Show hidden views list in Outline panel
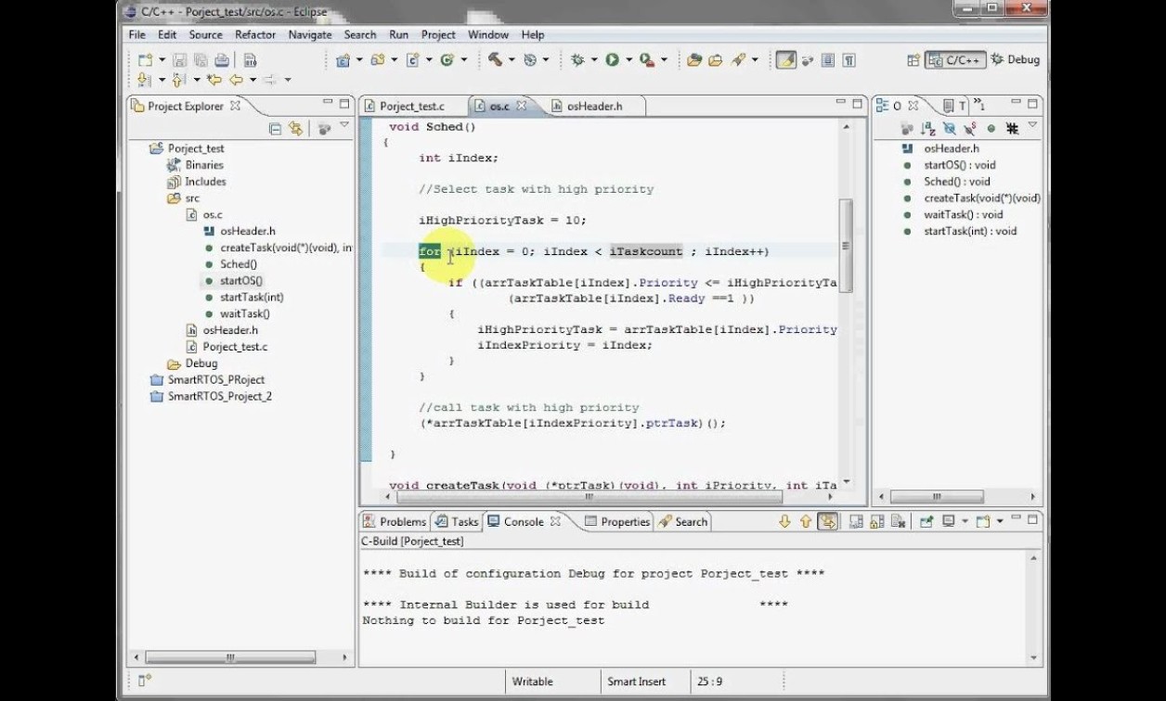 tap(979, 106)
